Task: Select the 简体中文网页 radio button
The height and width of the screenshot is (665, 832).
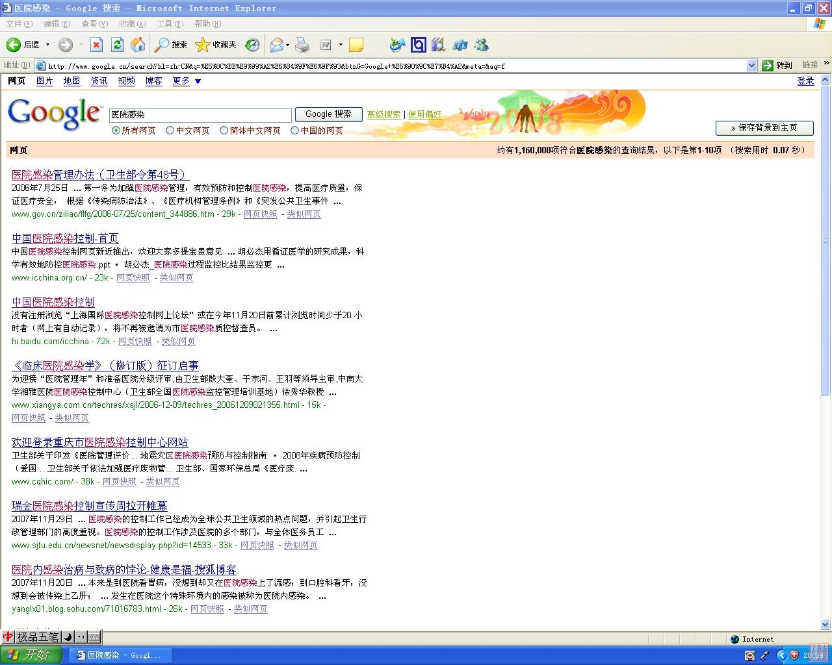Action: tap(224, 131)
